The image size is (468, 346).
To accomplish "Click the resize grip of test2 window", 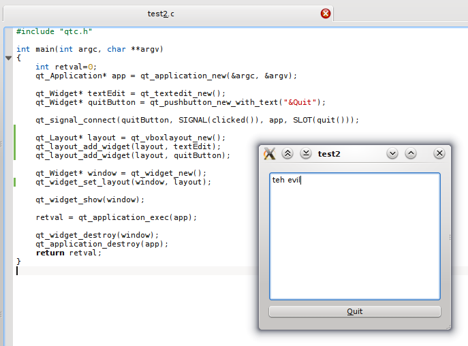I will click(448, 328).
